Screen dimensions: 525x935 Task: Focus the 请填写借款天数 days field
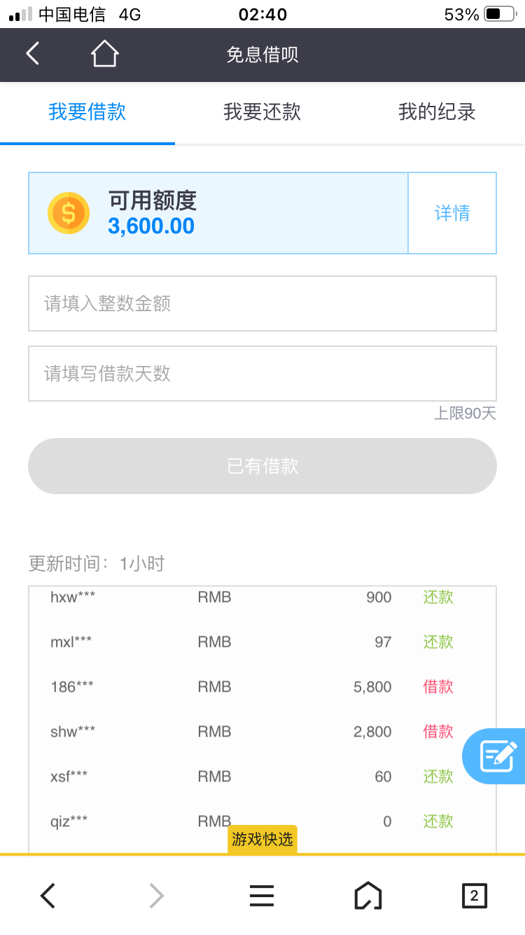(x=262, y=374)
